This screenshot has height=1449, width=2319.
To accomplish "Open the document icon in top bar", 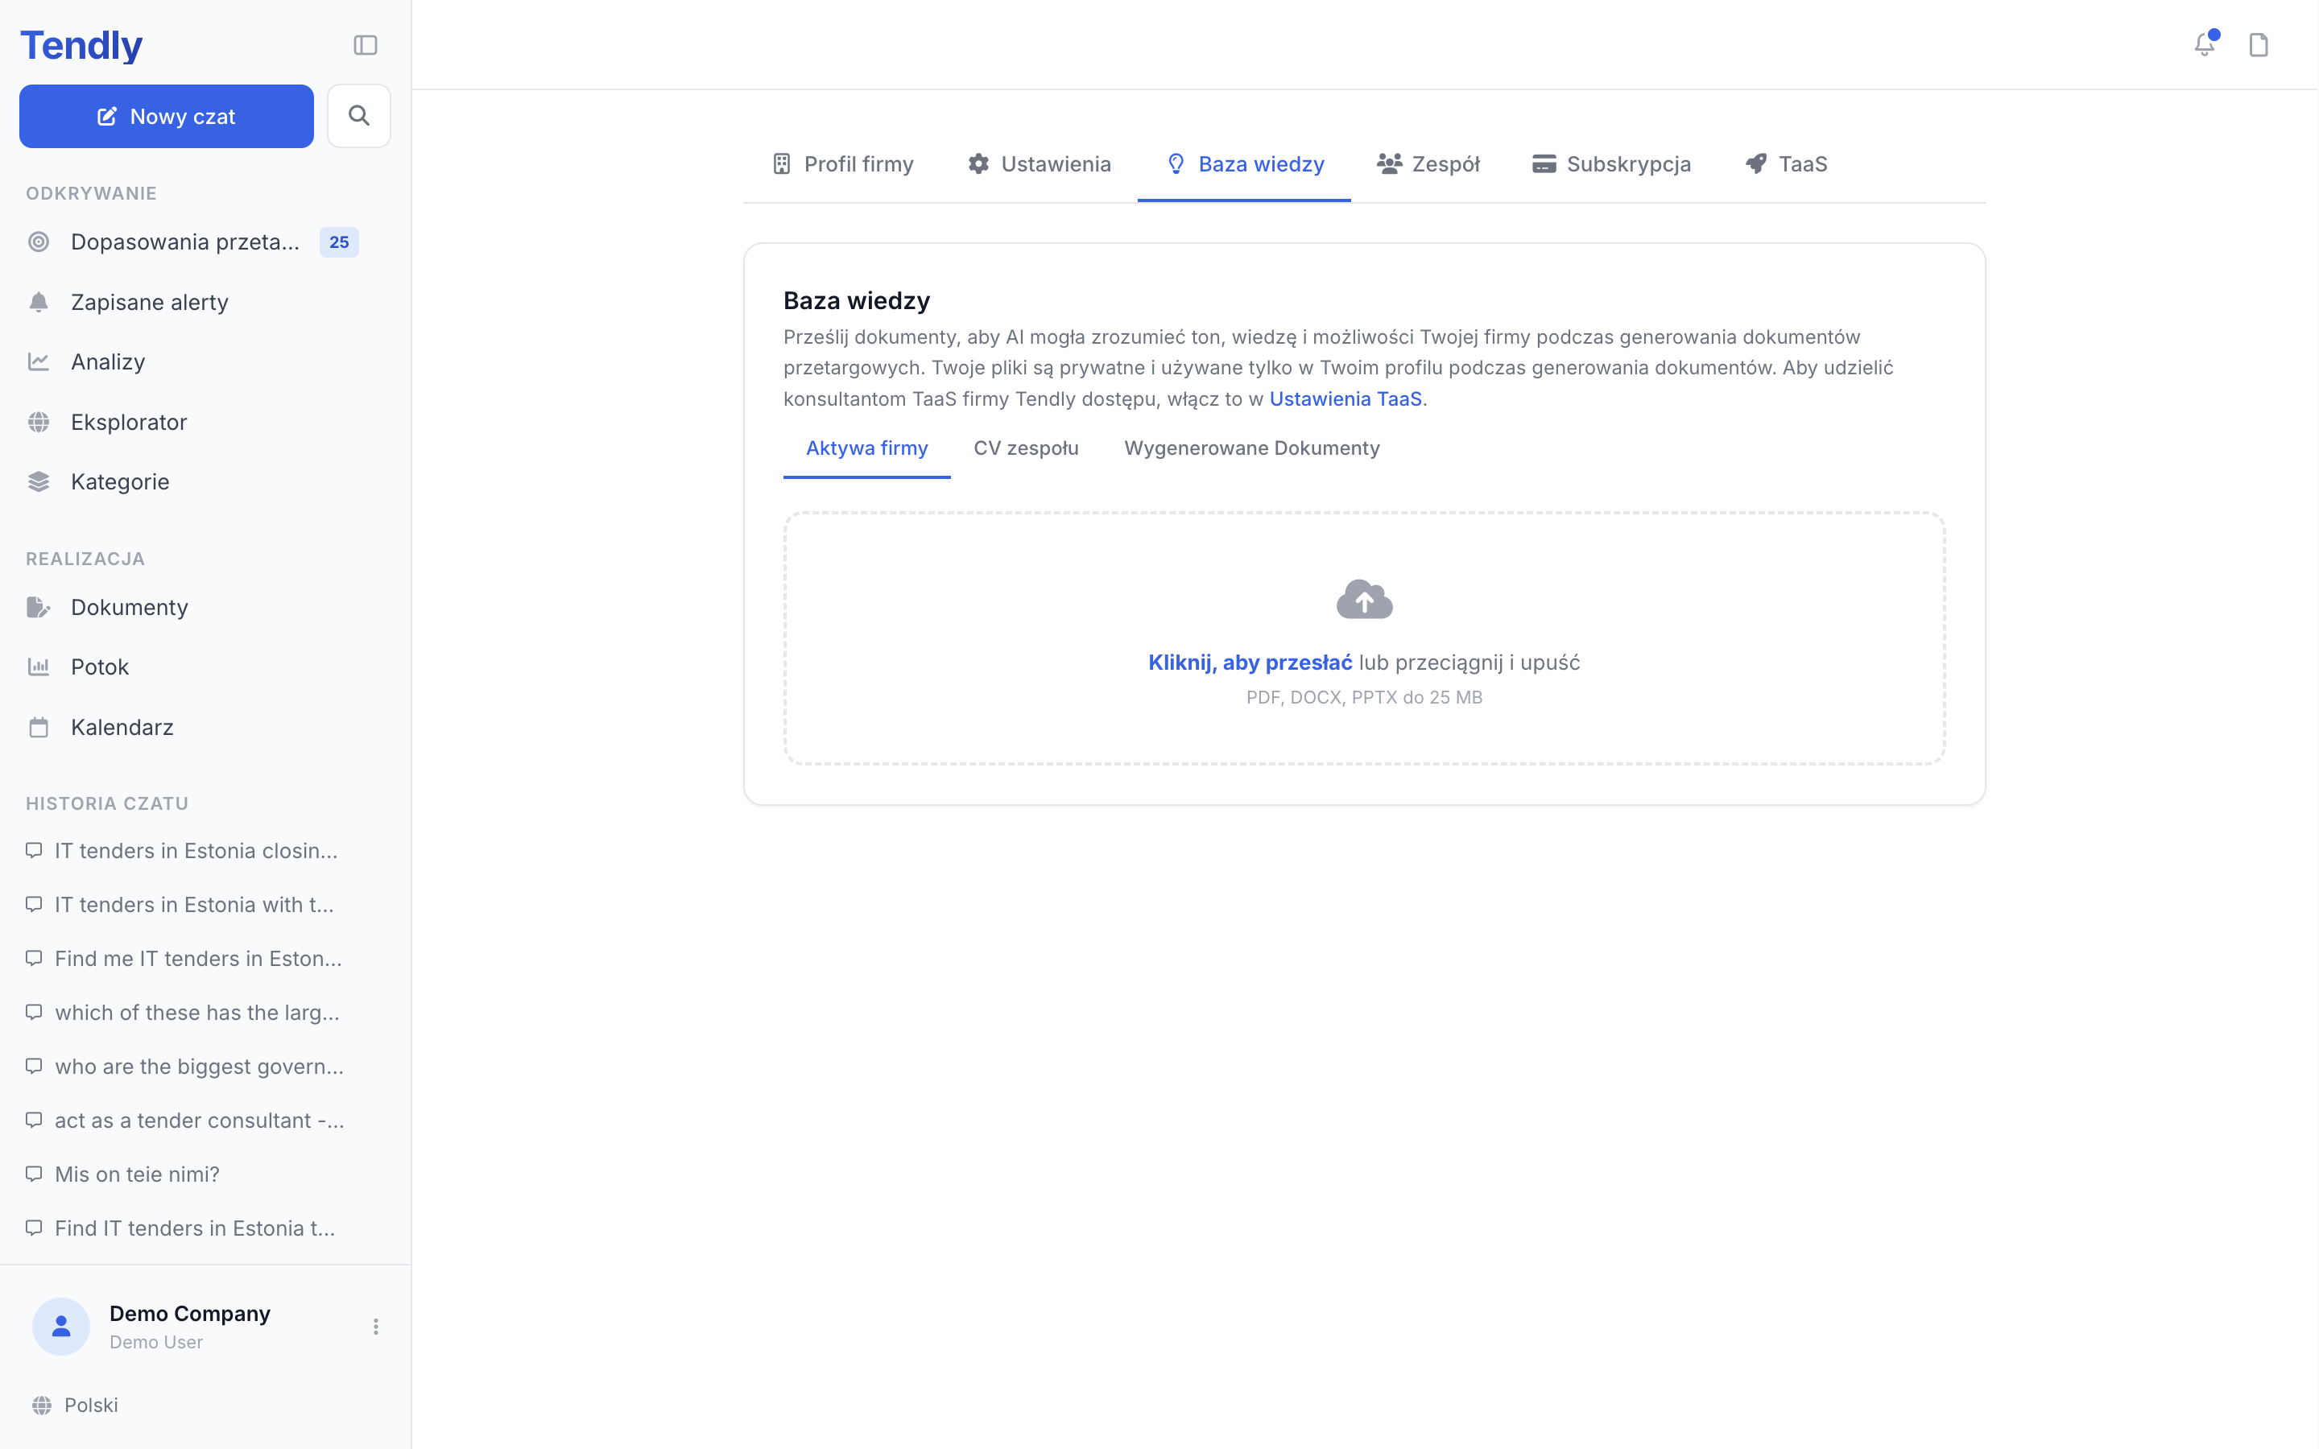I will pyautogui.click(x=2259, y=45).
